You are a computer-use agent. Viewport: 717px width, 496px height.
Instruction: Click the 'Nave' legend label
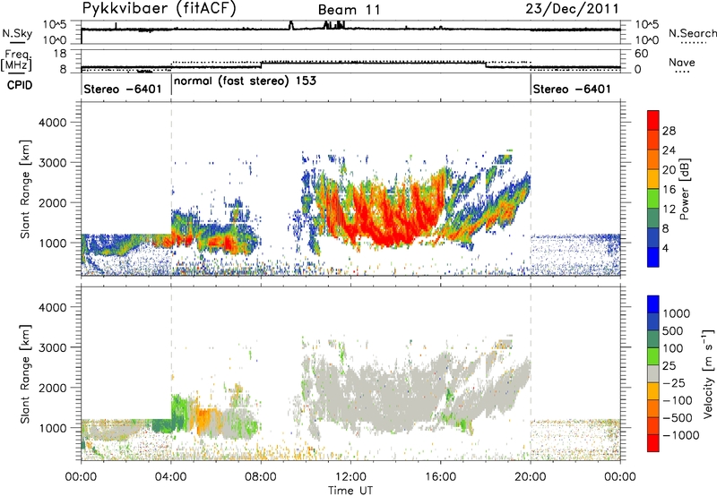coord(682,63)
